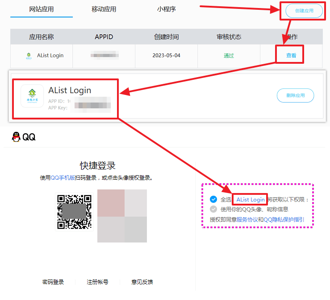
Task: Click the 删除应用 button
Action: pyautogui.click(x=295, y=95)
